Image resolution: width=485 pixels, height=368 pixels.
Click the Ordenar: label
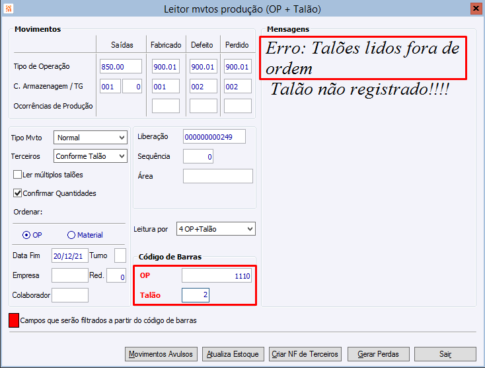pyautogui.click(x=28, y=212)
